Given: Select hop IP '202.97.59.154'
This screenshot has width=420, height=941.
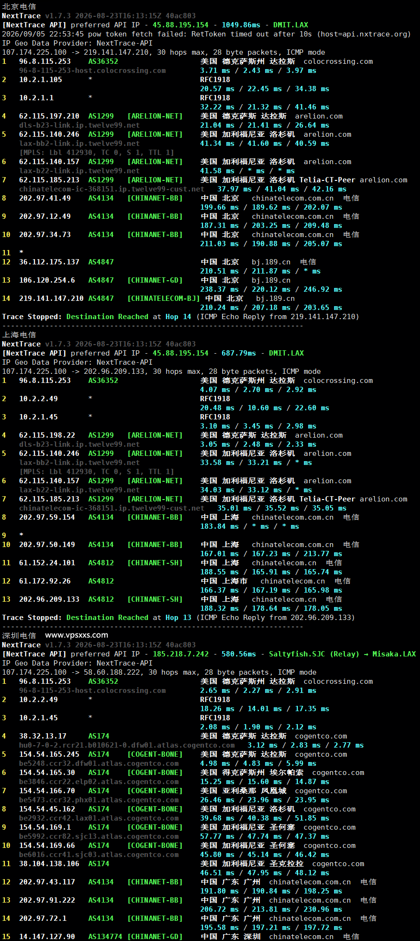Looking at the screenshot, I should pyautogui.click(x=47, y=517).
